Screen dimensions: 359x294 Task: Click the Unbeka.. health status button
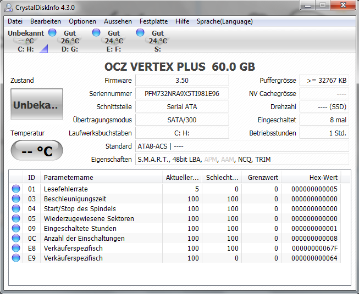click(x=37, y=104)
